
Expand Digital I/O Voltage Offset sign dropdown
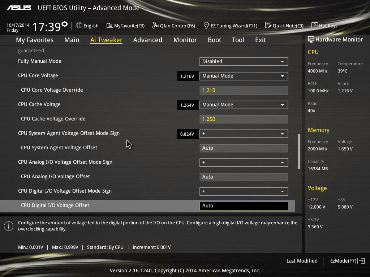(x=244, y=191)
